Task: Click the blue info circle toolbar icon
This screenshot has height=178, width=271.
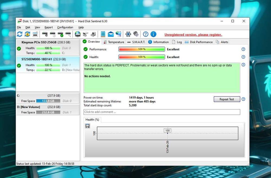Action: tap(153, 34)
